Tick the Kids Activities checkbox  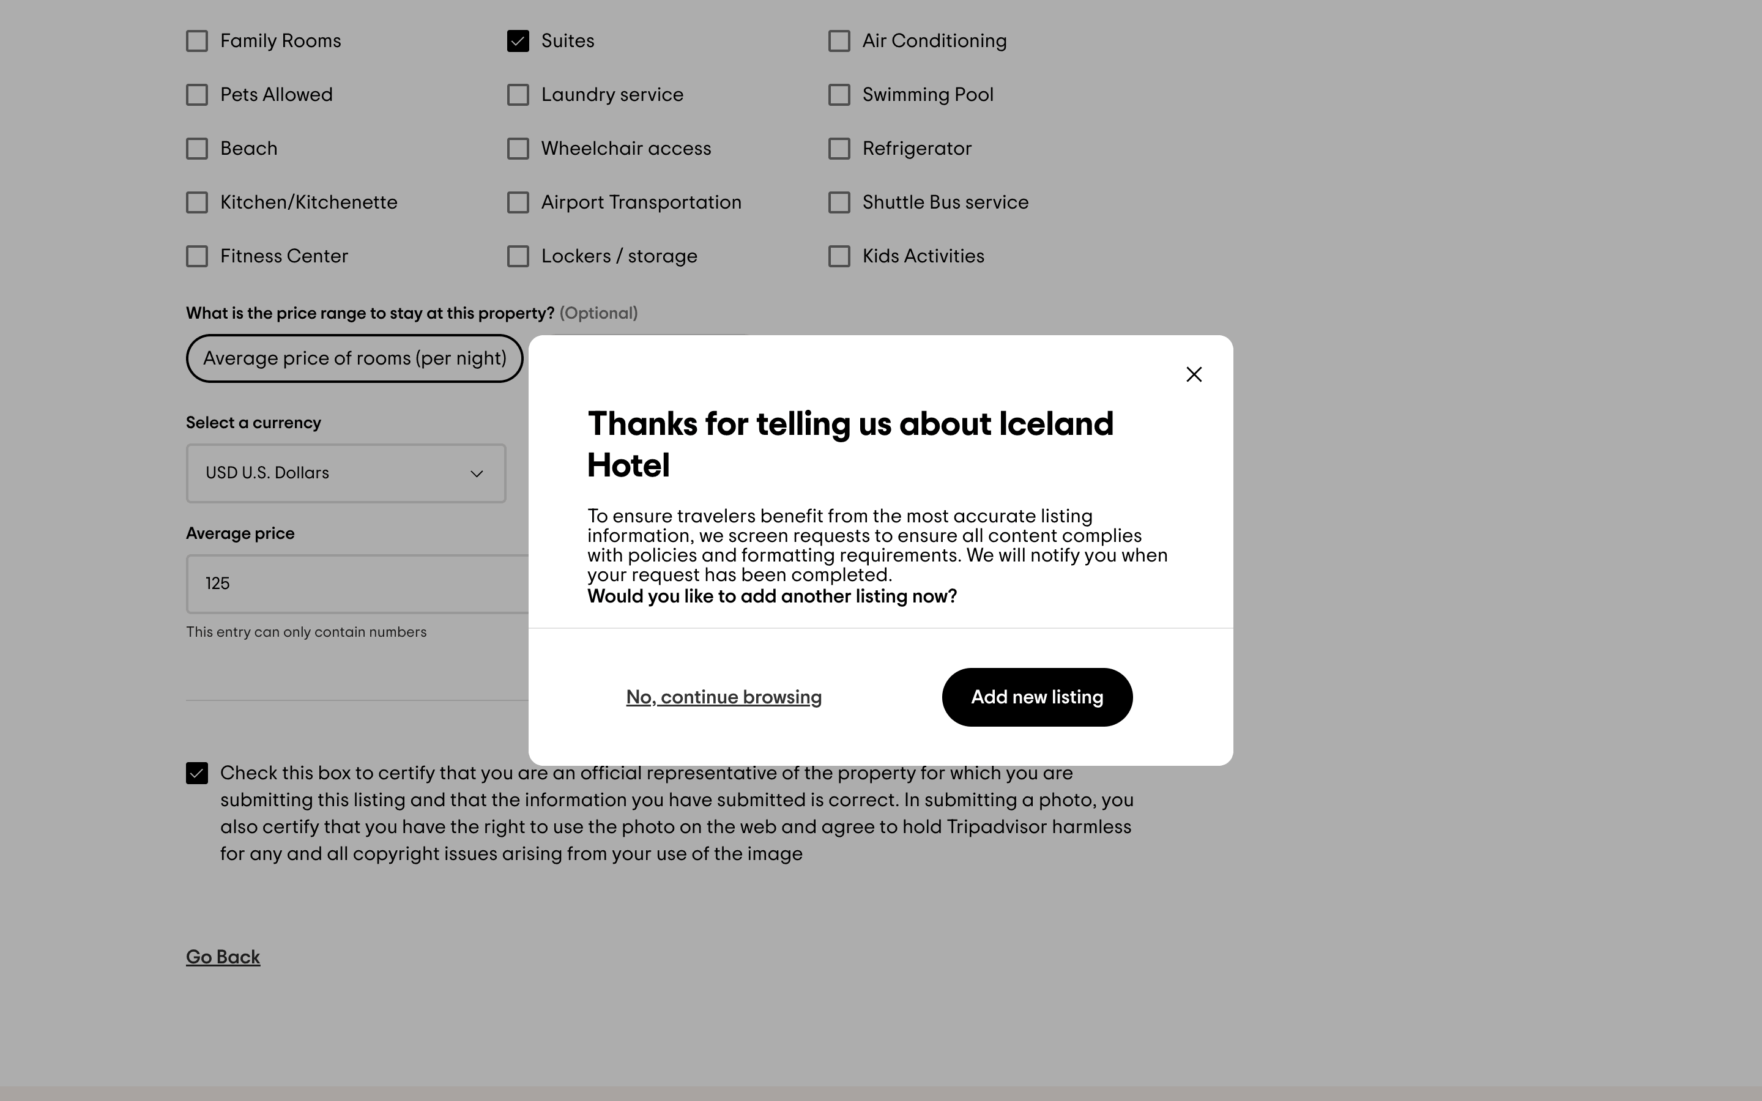click(839, 256)
